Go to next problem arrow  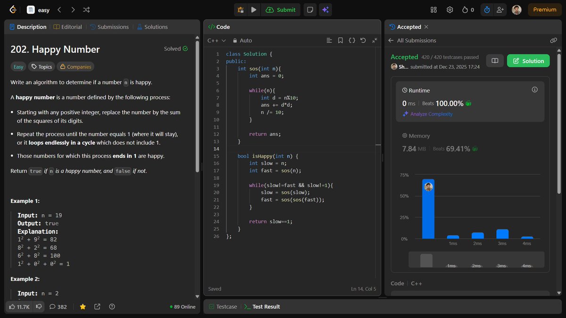(73, 9)
